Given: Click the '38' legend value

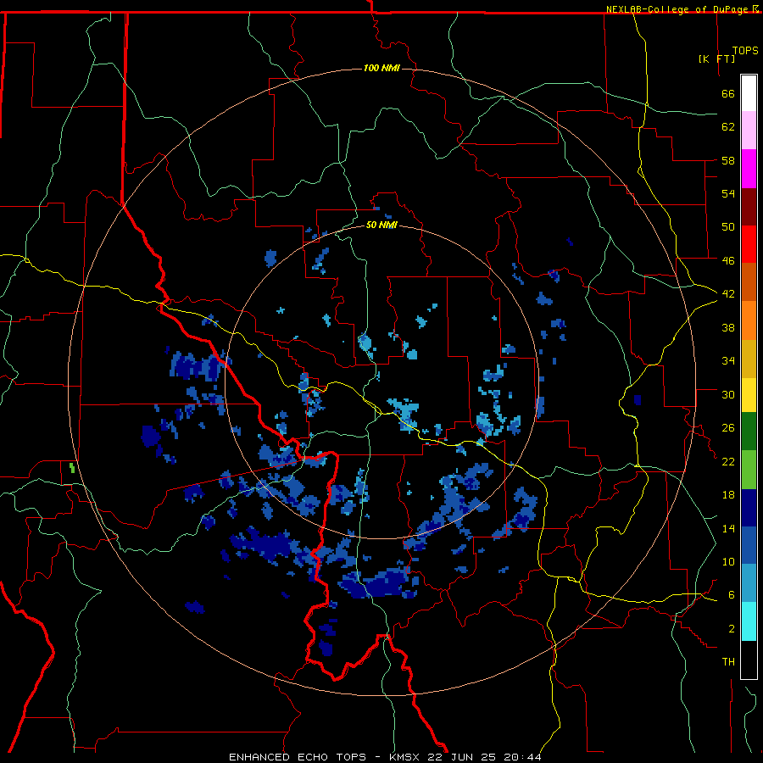Looking at the screenshot, I should (x=728, y=327).
